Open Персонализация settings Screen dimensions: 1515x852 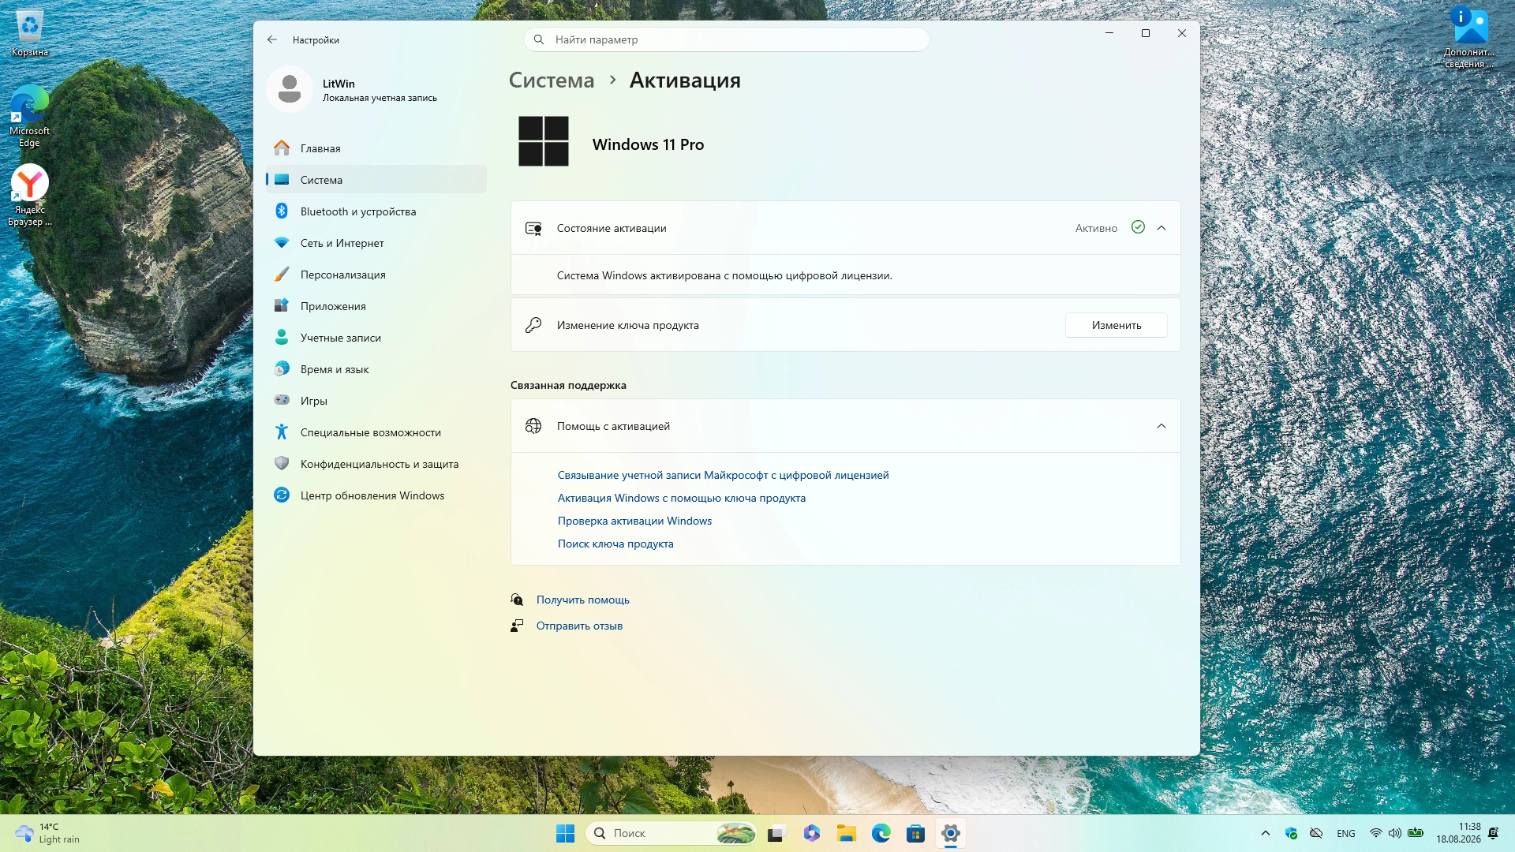(x=376, y=275)
